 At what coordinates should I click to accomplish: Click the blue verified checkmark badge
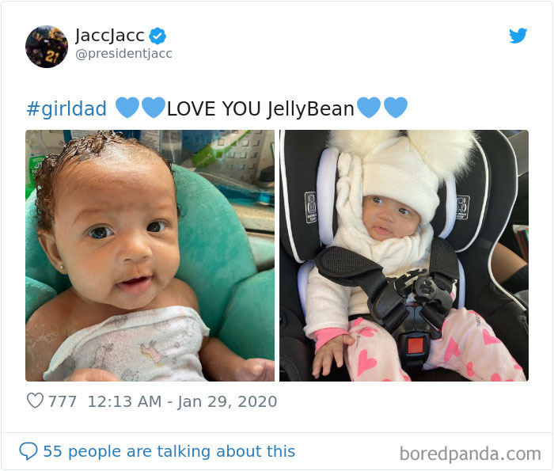(157, 36)
